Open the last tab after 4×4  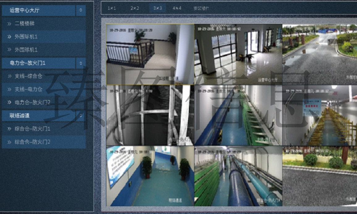[x=201, y=8]
